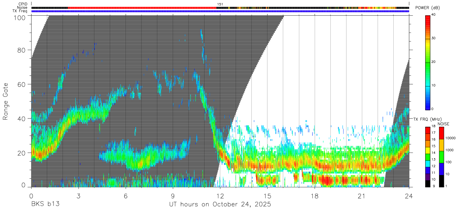Click the '80' tick on the Range Gate axis

[x=22, y=50]
